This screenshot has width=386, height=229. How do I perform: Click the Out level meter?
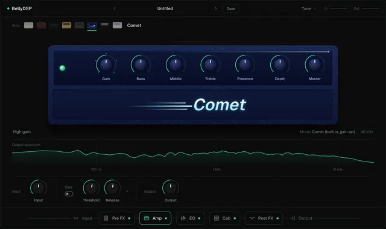pyautogui.click(x=370, y=8)
